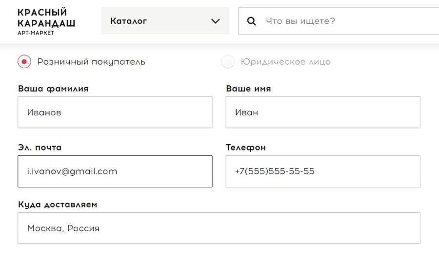
Task: Click the Ваше имя field label
Action: (x=248, y=89)
